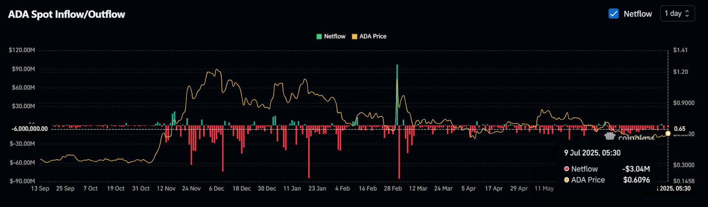Click the $30.00M left axis value

pos(23,106)
